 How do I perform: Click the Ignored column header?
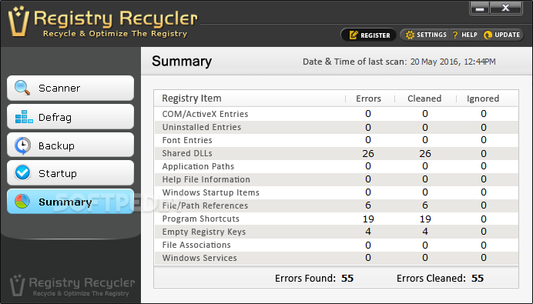pos(483,99)
